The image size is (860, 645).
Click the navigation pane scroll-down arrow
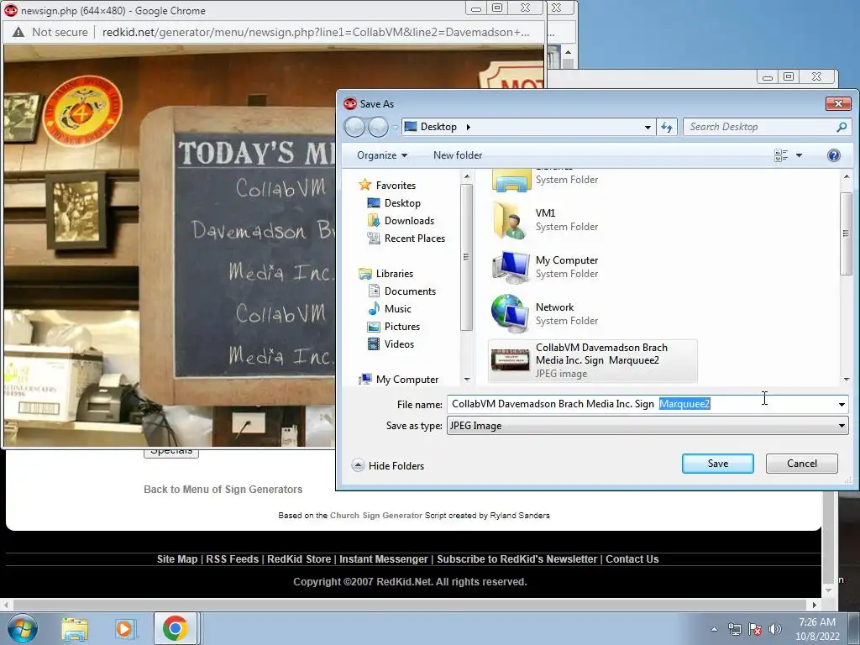click(467, 379)
